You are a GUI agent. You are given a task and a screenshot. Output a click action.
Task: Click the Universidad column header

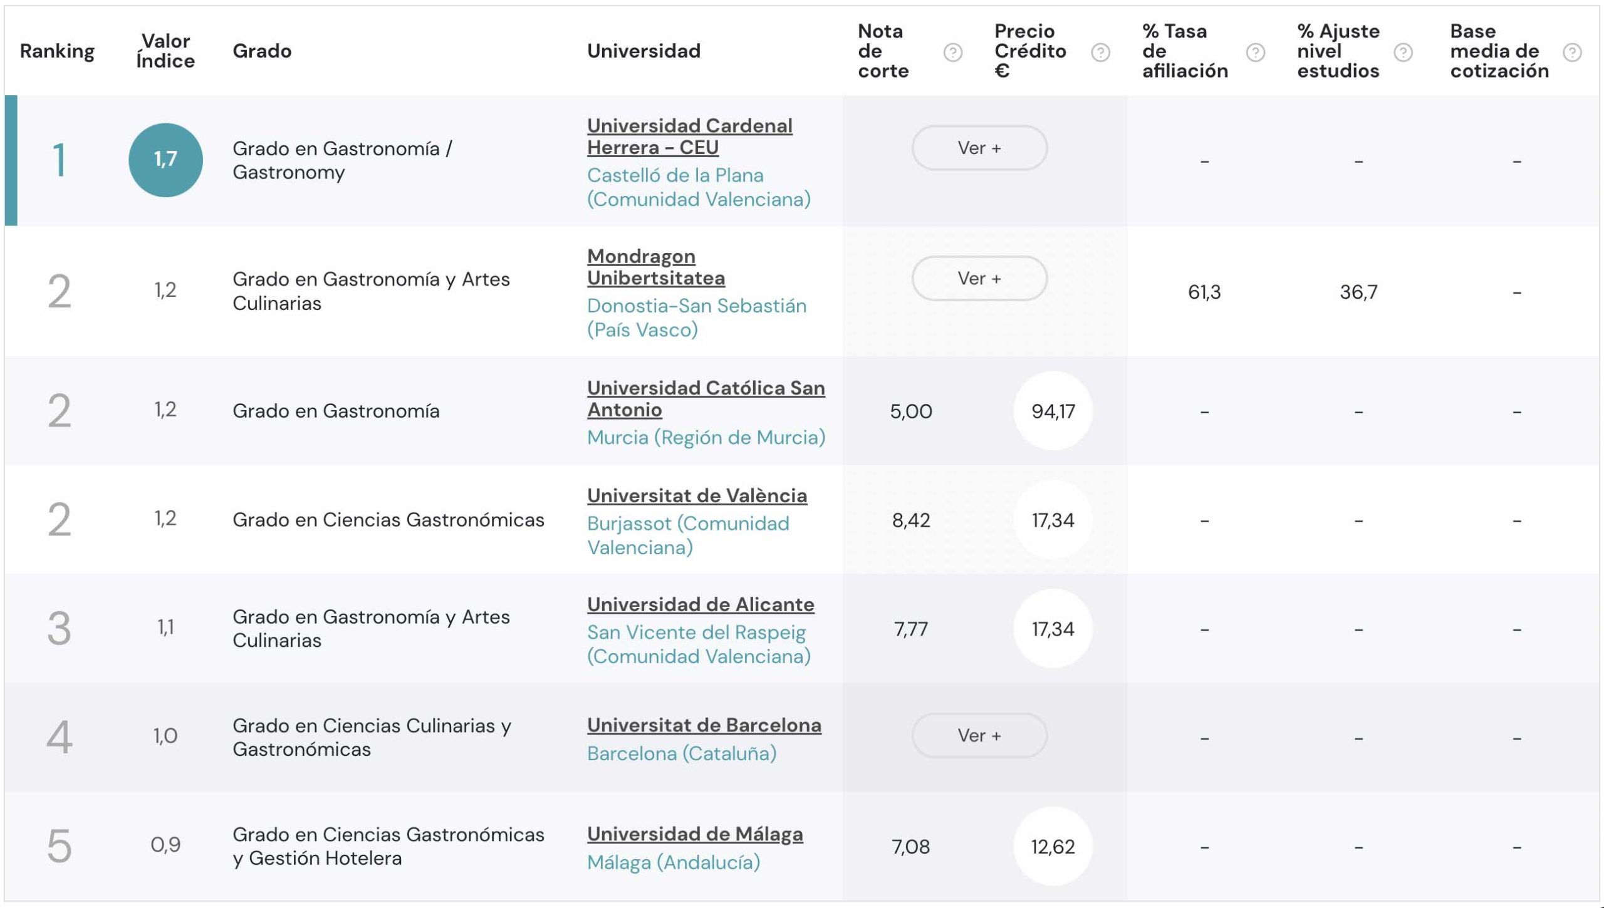pos(643,51)
